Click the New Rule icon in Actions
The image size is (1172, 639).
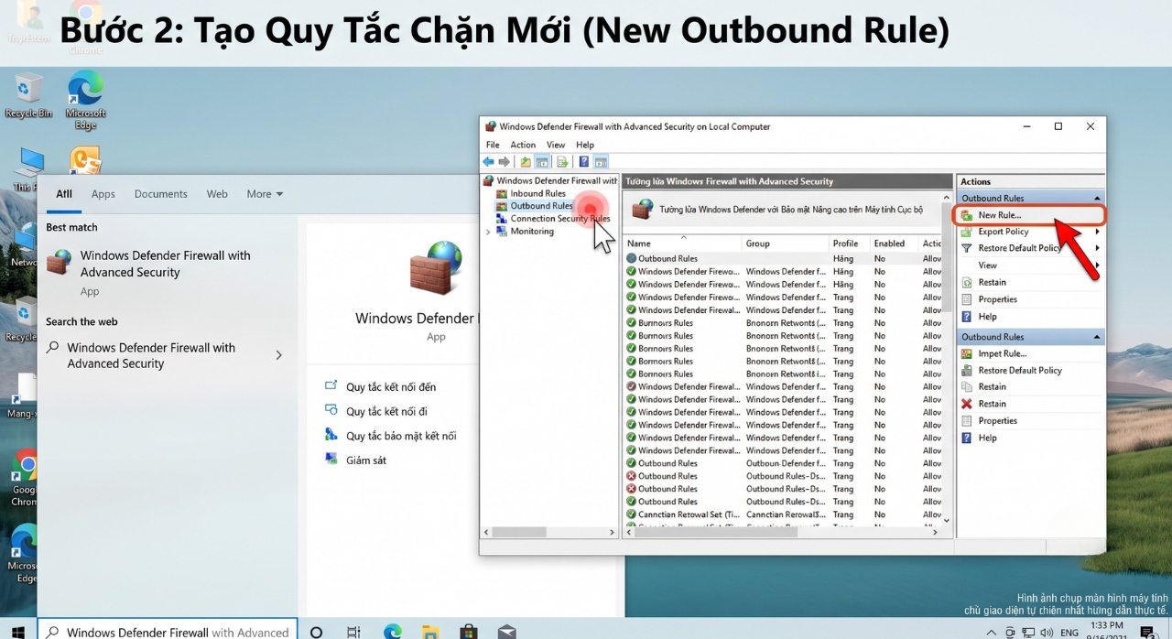[968, 215]
